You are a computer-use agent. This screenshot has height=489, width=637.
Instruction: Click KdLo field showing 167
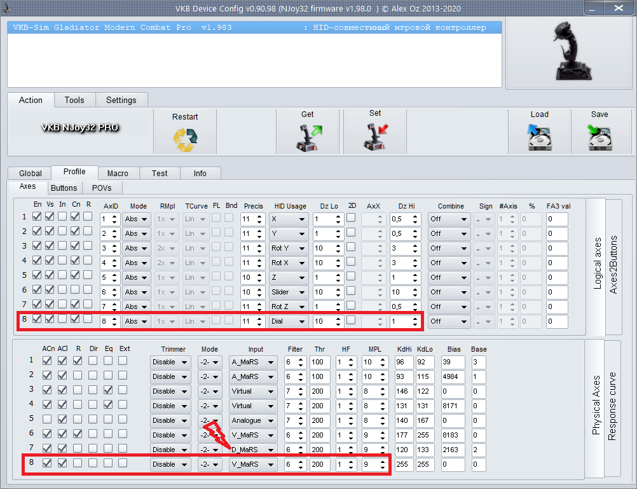click(x=425, y=421)
